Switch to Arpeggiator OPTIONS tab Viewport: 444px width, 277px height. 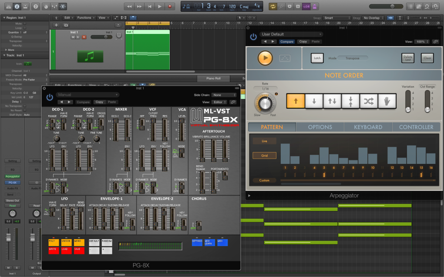tap(320, 127)
